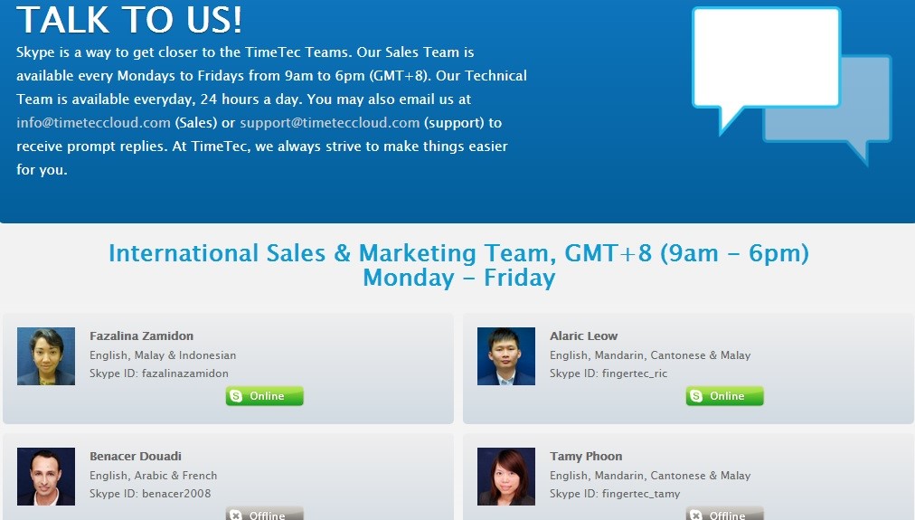The height and width of the screenshot is (520, 915).
Task: Click the TALK TO US! heading
Action: [x=129, y=20]
